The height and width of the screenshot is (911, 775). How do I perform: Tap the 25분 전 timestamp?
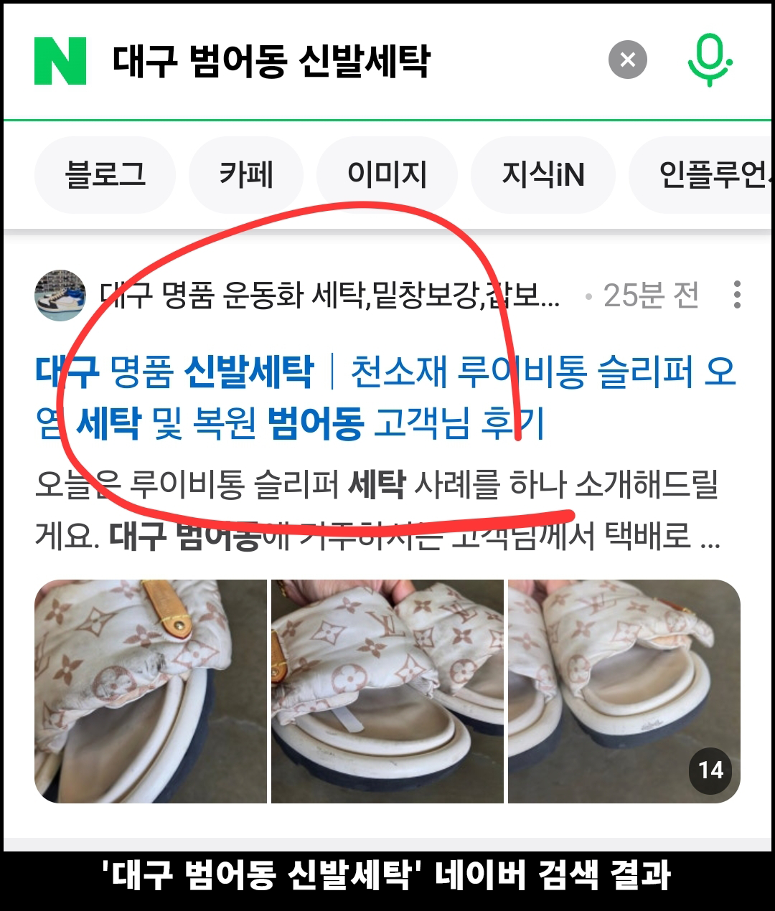[651, 295]
